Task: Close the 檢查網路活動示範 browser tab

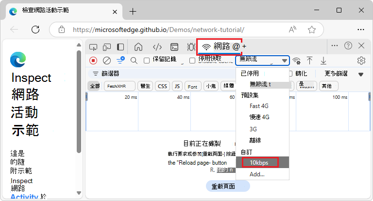Action: (115, 12)
